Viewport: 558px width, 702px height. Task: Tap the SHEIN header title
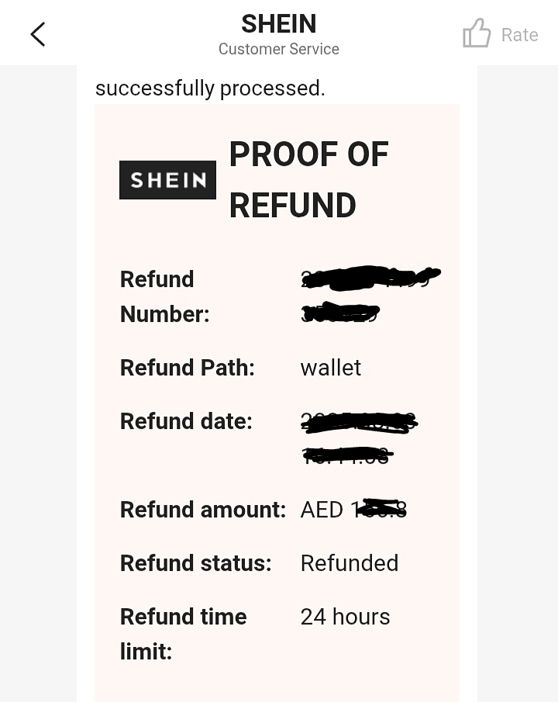(x=279, y=24)
